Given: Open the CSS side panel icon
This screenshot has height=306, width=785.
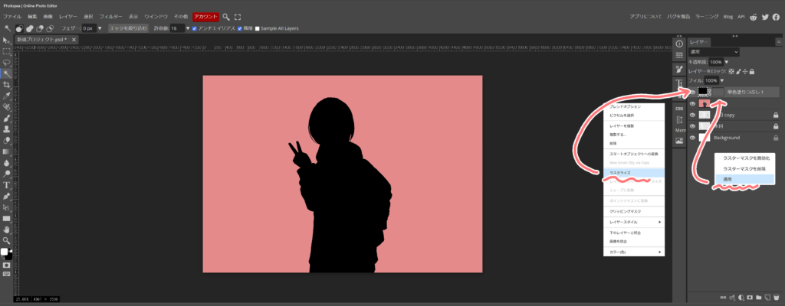Looking at the screenshot, I should (x=678, y=108).
